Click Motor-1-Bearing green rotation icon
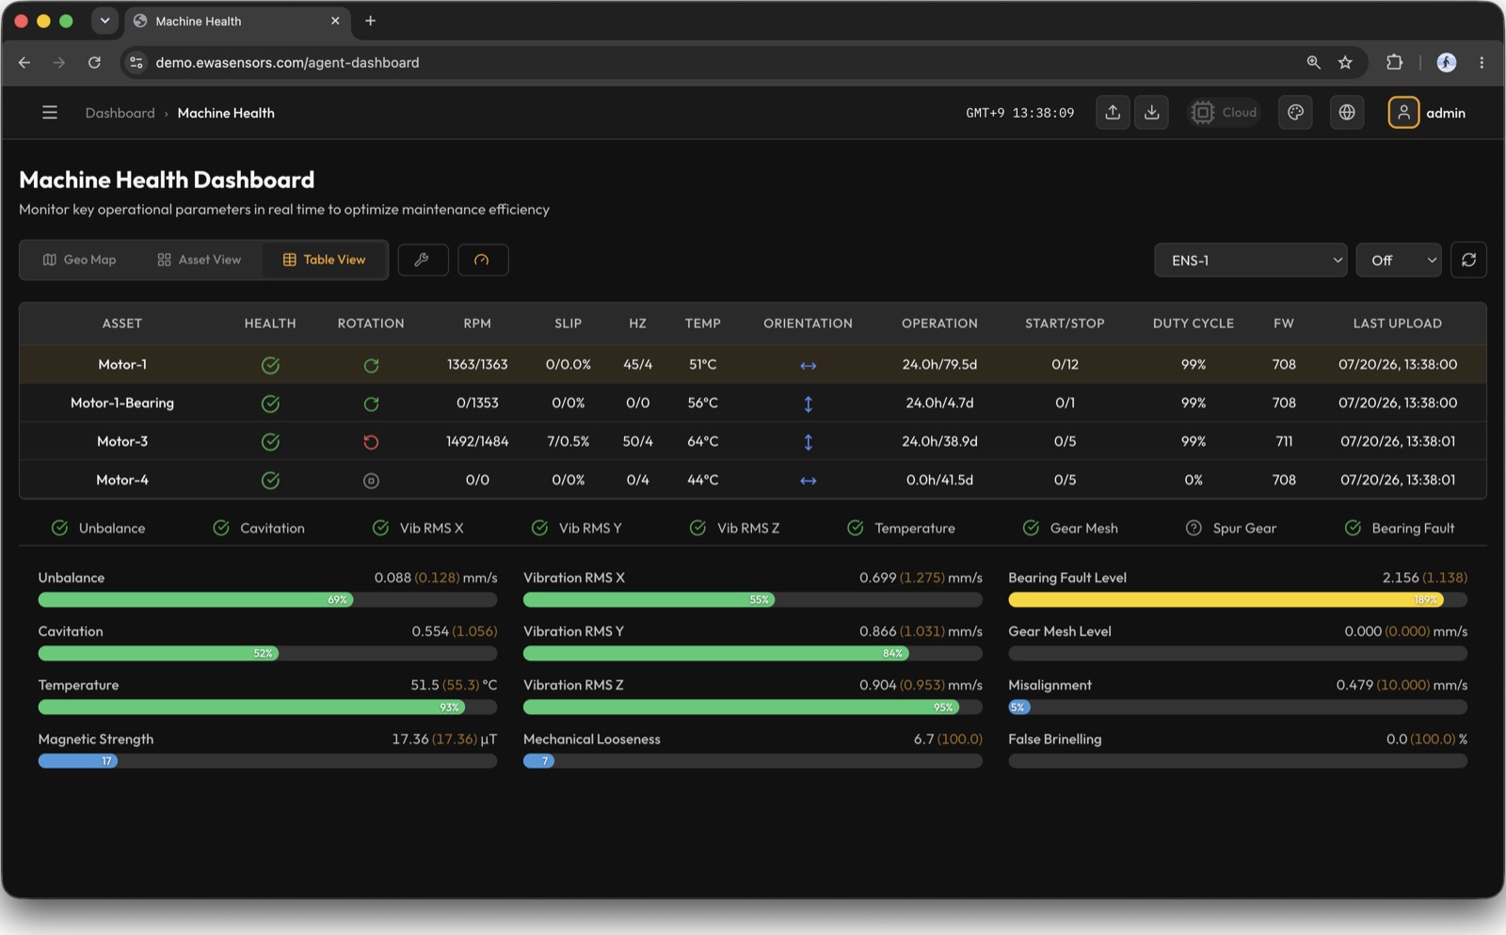The width and height of the screenshot is (1506, 935). click(x=371, y=404)
